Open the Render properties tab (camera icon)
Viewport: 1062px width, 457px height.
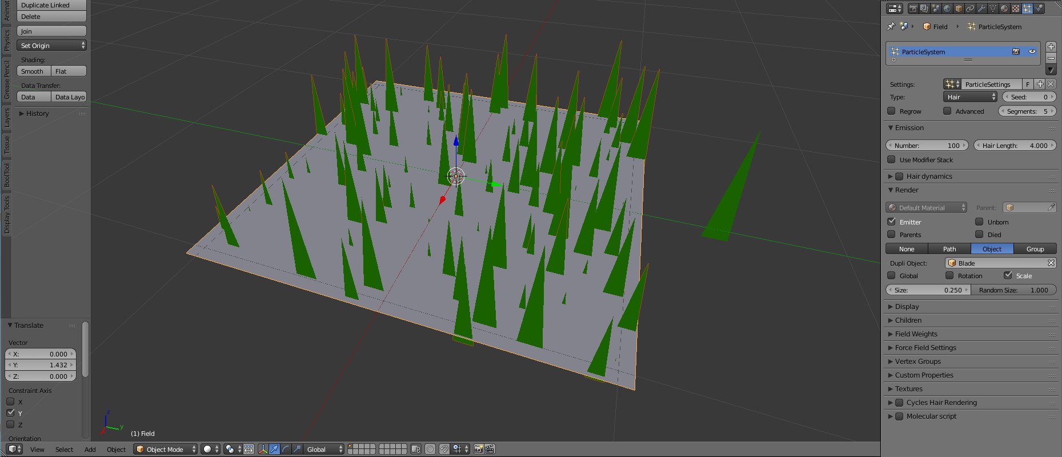[913, 9]
